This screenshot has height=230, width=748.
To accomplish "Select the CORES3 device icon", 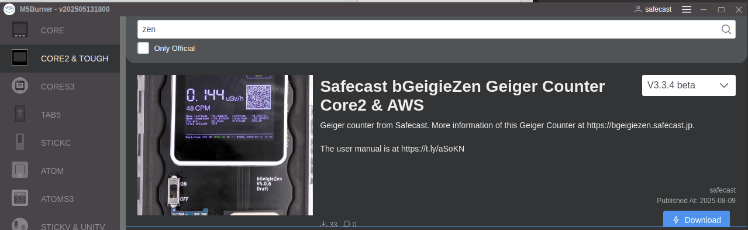I will 20,86.
